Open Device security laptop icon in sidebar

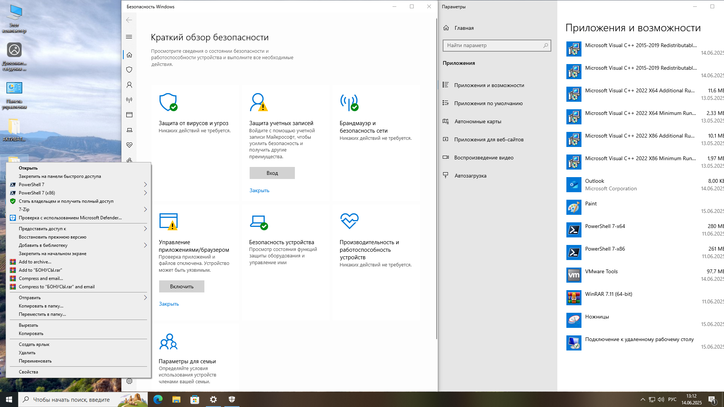pyautogui.click(x=129, y=130)
